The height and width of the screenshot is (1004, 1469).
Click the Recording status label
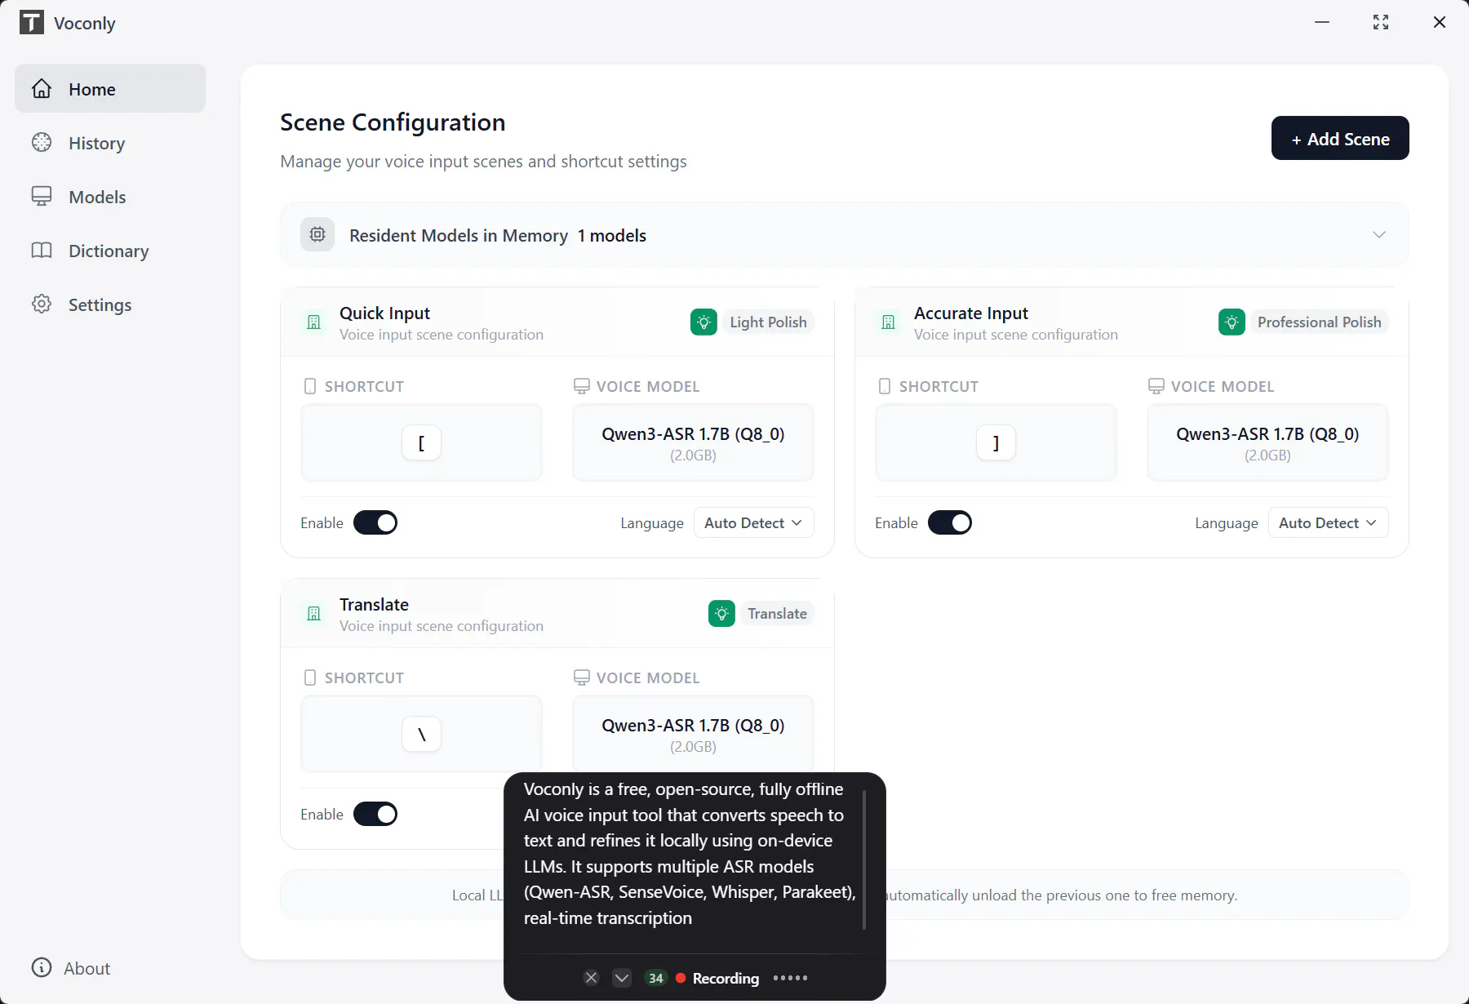pos(726,978)
